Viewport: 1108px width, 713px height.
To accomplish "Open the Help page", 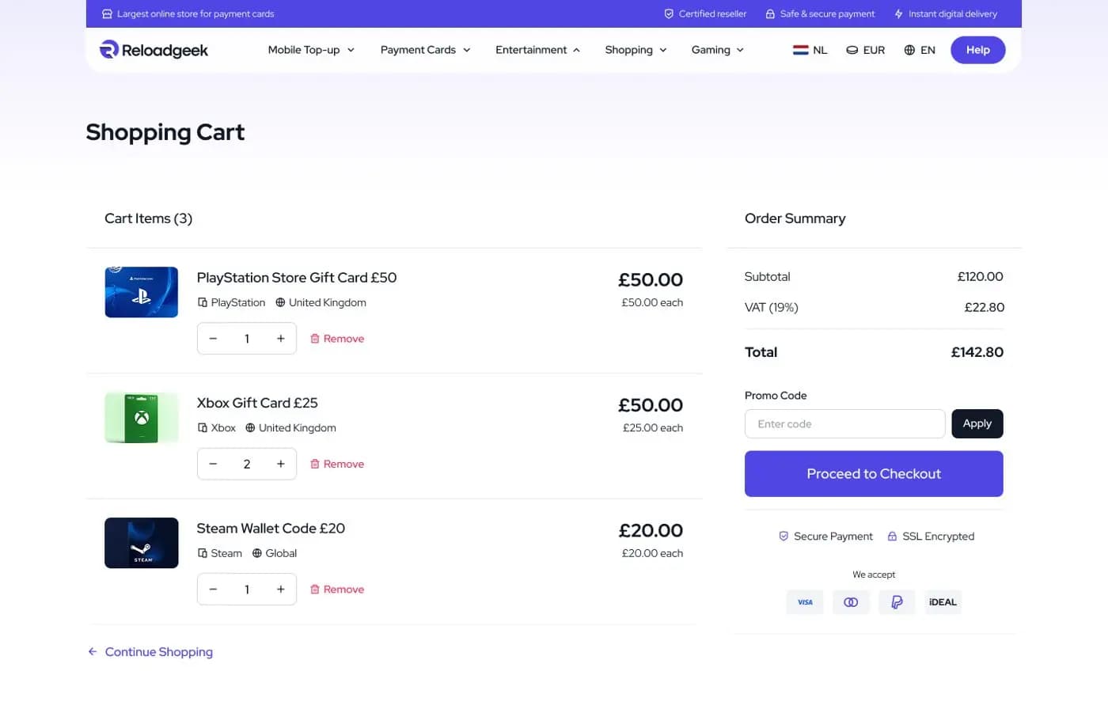I will [977, 50].
